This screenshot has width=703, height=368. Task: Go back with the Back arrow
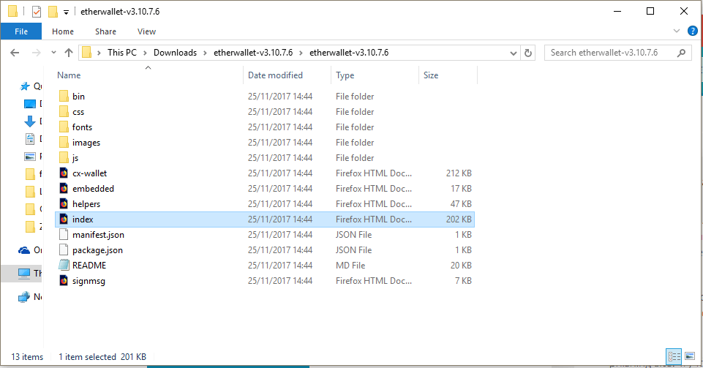tap(15, 53)
